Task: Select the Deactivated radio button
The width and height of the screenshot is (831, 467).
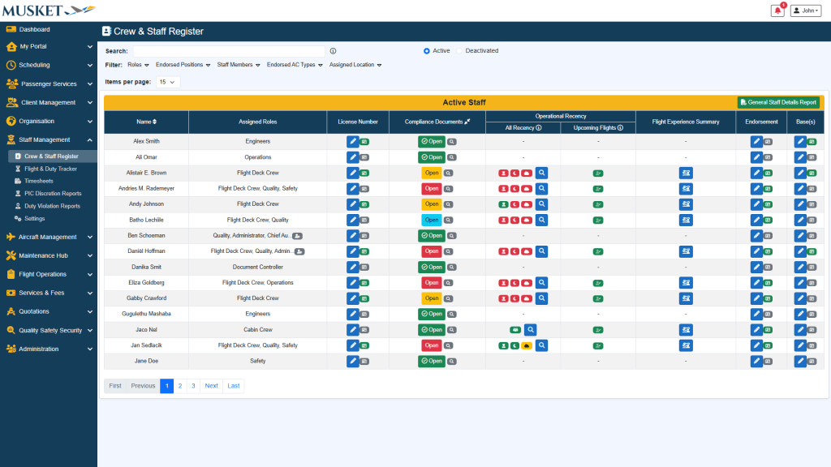Action: [x=459, y=51]
